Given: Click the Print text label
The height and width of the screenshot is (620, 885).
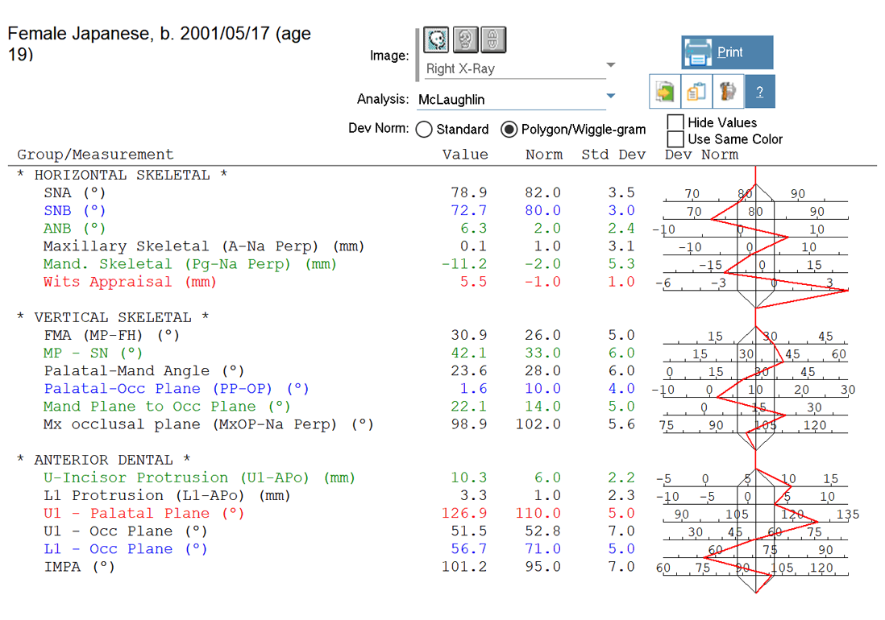Looking at the screenshot, I should [x=730, y=52].
